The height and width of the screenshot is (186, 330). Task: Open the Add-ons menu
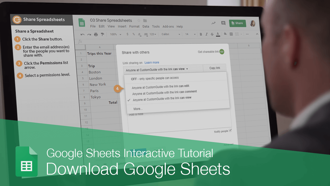coord(168,26)
